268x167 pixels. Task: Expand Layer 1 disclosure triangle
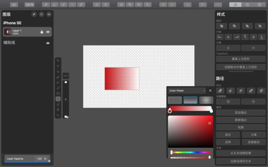7,32
